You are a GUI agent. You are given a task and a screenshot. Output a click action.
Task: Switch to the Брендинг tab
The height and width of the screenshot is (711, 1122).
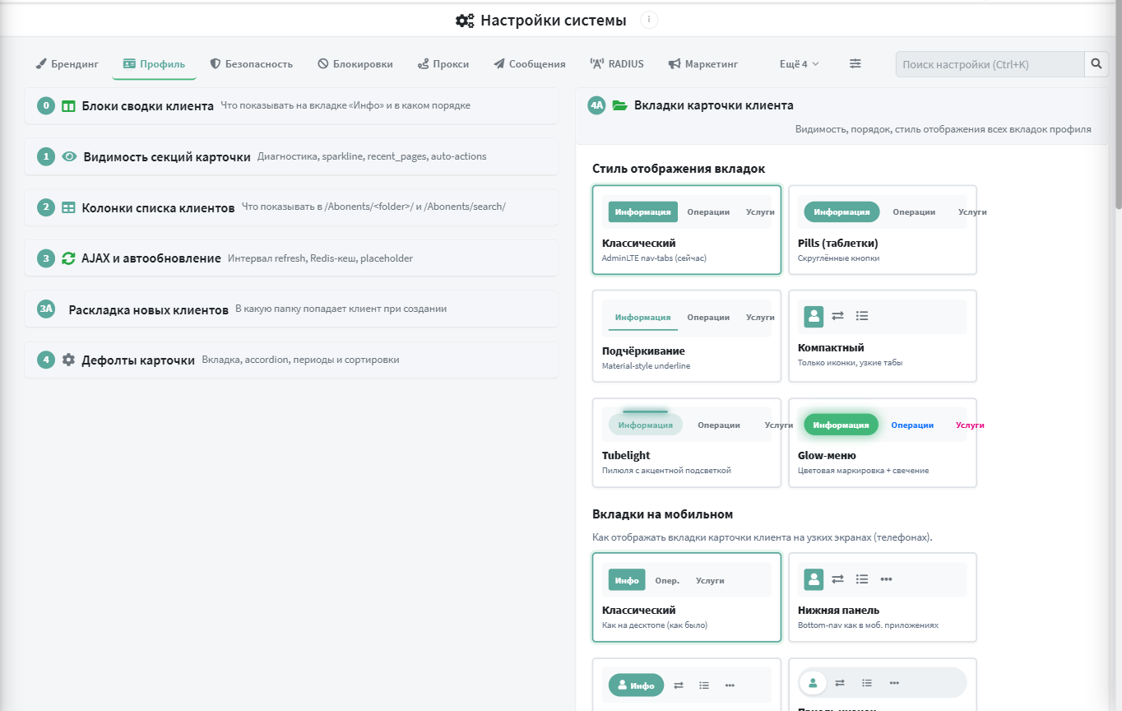[x=67, y=63]
